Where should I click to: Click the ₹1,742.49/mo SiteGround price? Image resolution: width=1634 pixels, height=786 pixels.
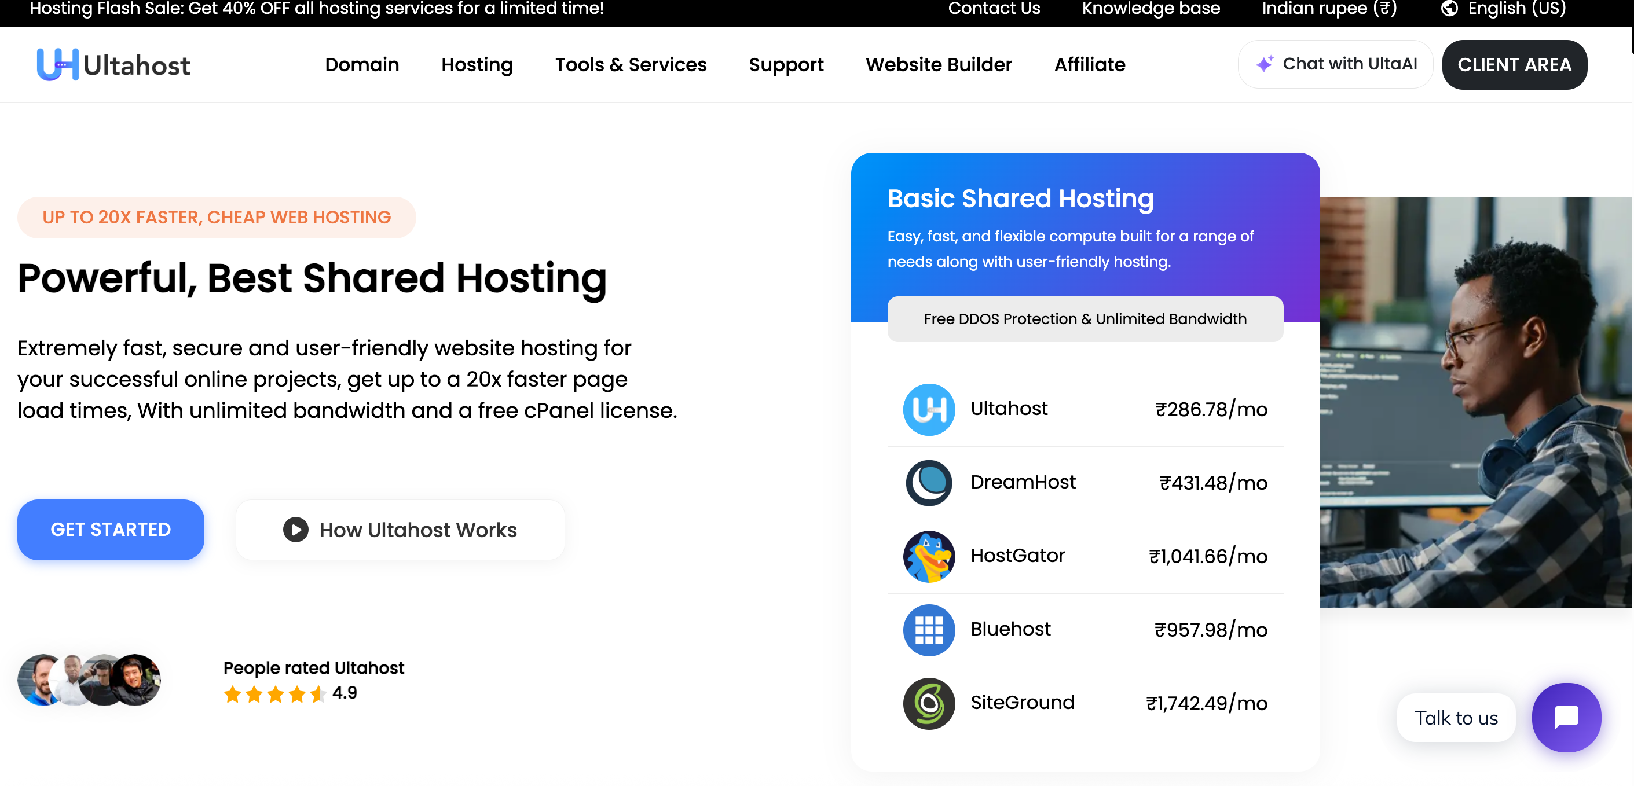pyautogui.click(x=1207, y=704)
